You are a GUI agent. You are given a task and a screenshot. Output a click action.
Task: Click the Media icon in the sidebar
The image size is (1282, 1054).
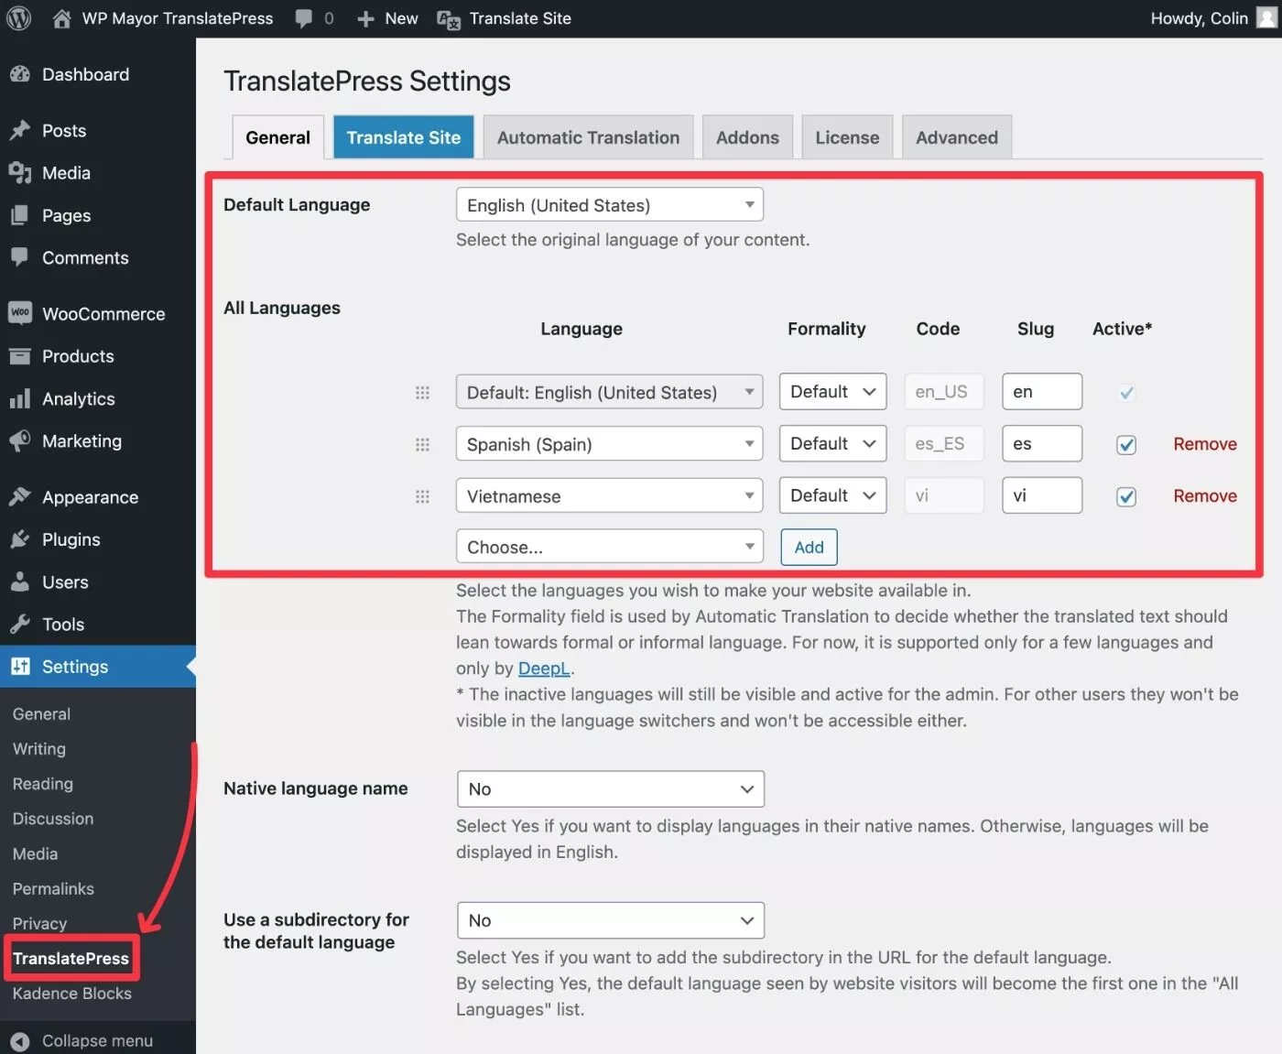pyautogui.click(x=20, y=173)
